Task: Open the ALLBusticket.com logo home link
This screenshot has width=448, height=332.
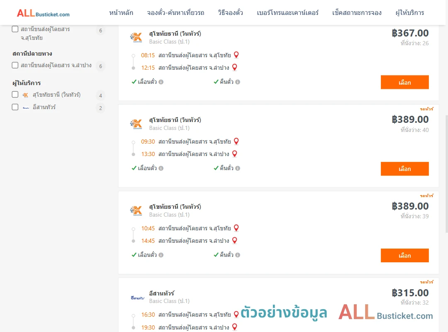Action: point(43,13)
